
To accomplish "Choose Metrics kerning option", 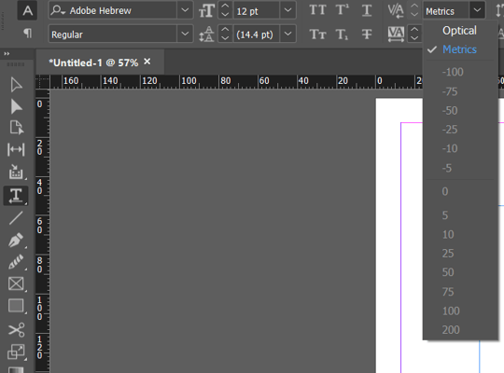I will 460,49.
